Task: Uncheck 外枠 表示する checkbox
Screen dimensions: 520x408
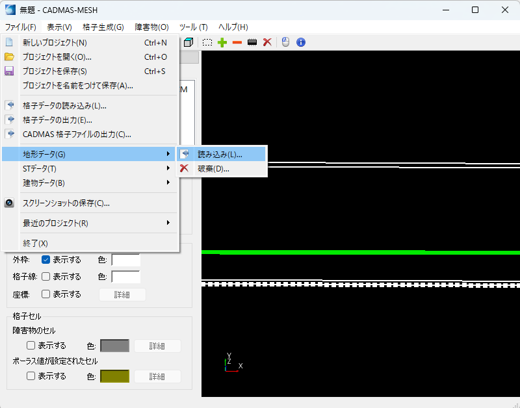Action: coord(46,260)
